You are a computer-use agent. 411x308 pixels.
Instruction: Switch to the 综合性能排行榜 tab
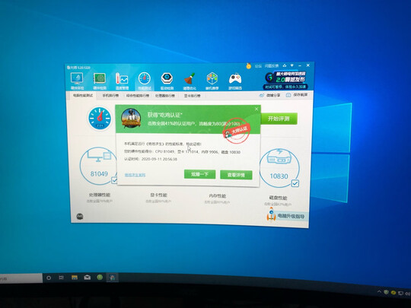(x=138, y=96)
